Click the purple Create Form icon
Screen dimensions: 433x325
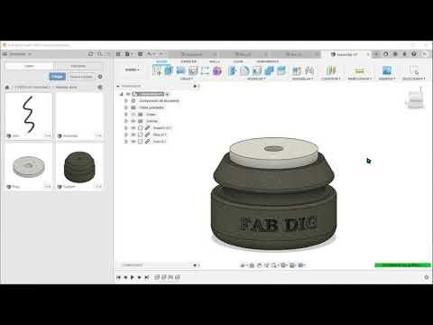217,70
